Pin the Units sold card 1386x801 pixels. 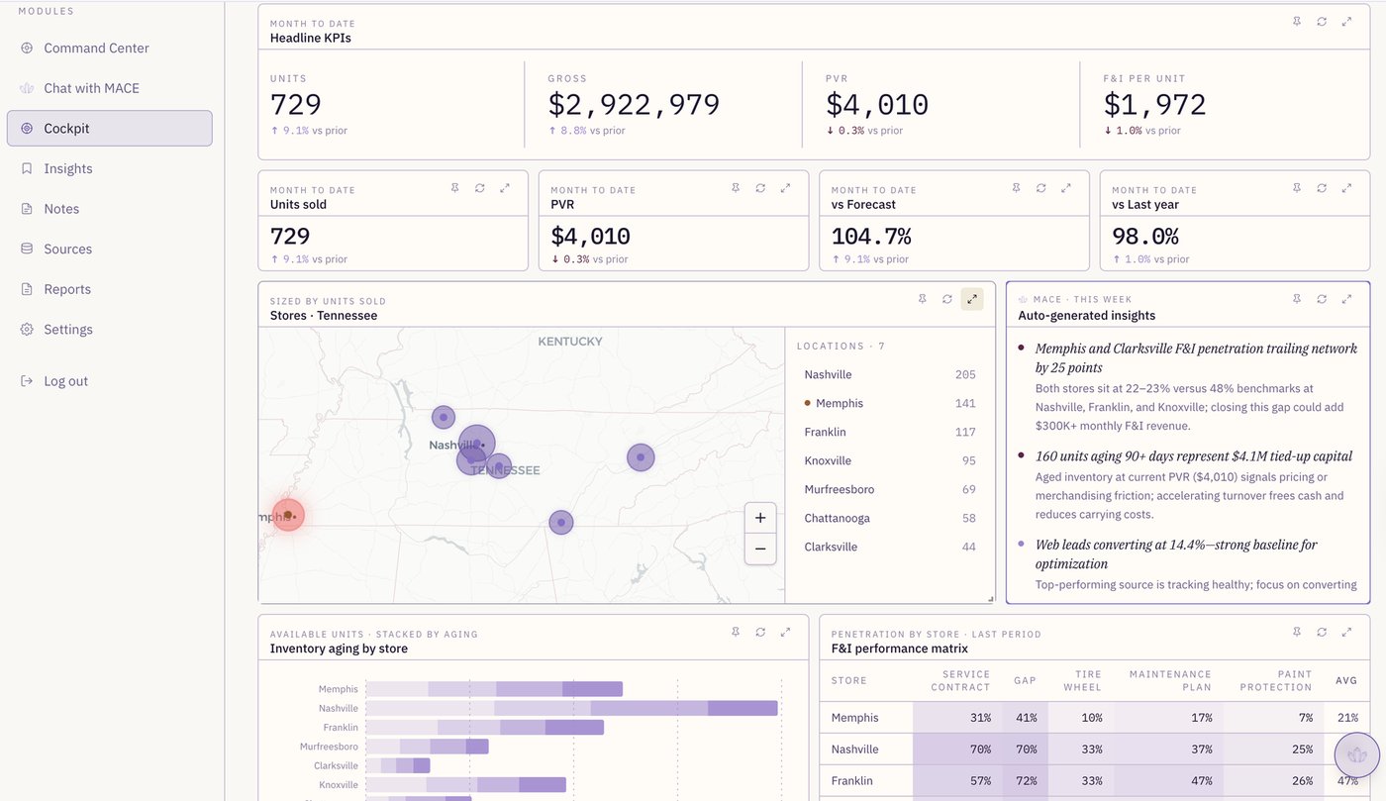455,188
